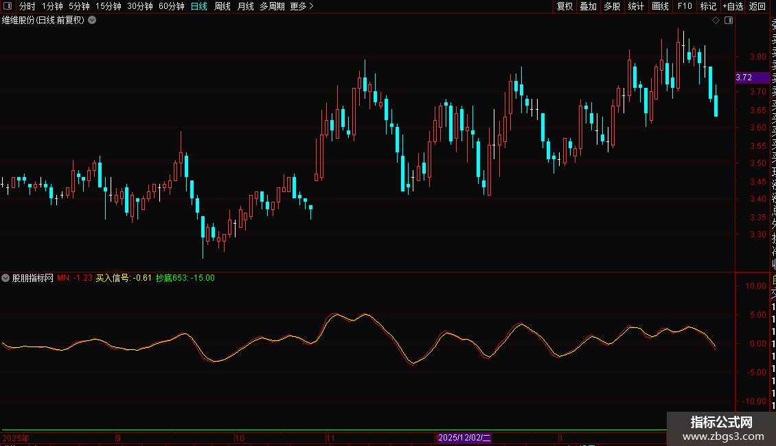
Task: Switch to 月线 monthly chart
Action: coord(245,6)
